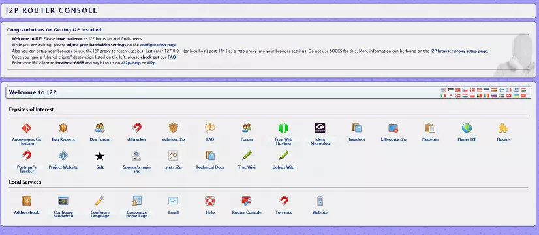539x235 pixels.
Task: Open the Trac Wiki pen icon
Action: pos(247,156)
